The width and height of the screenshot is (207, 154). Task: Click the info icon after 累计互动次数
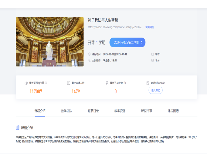pyautogui.click(x=125, y=83)
